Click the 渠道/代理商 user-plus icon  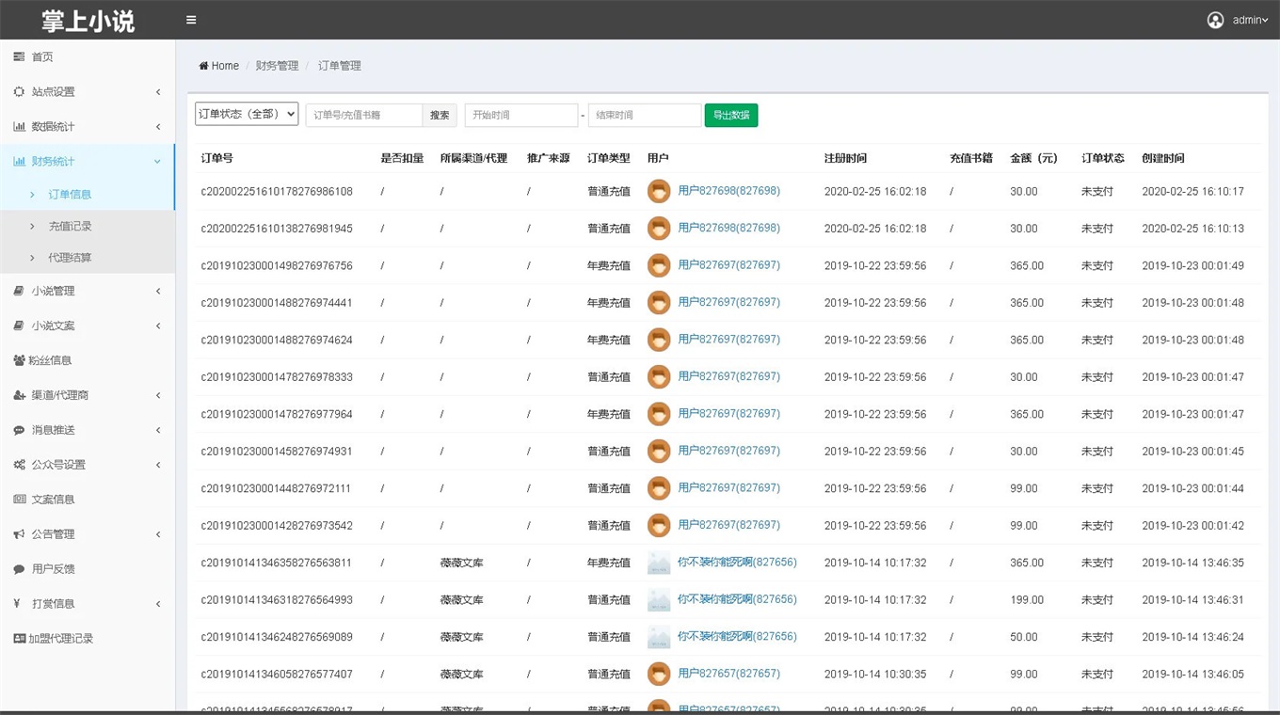[x=20, y=395]
